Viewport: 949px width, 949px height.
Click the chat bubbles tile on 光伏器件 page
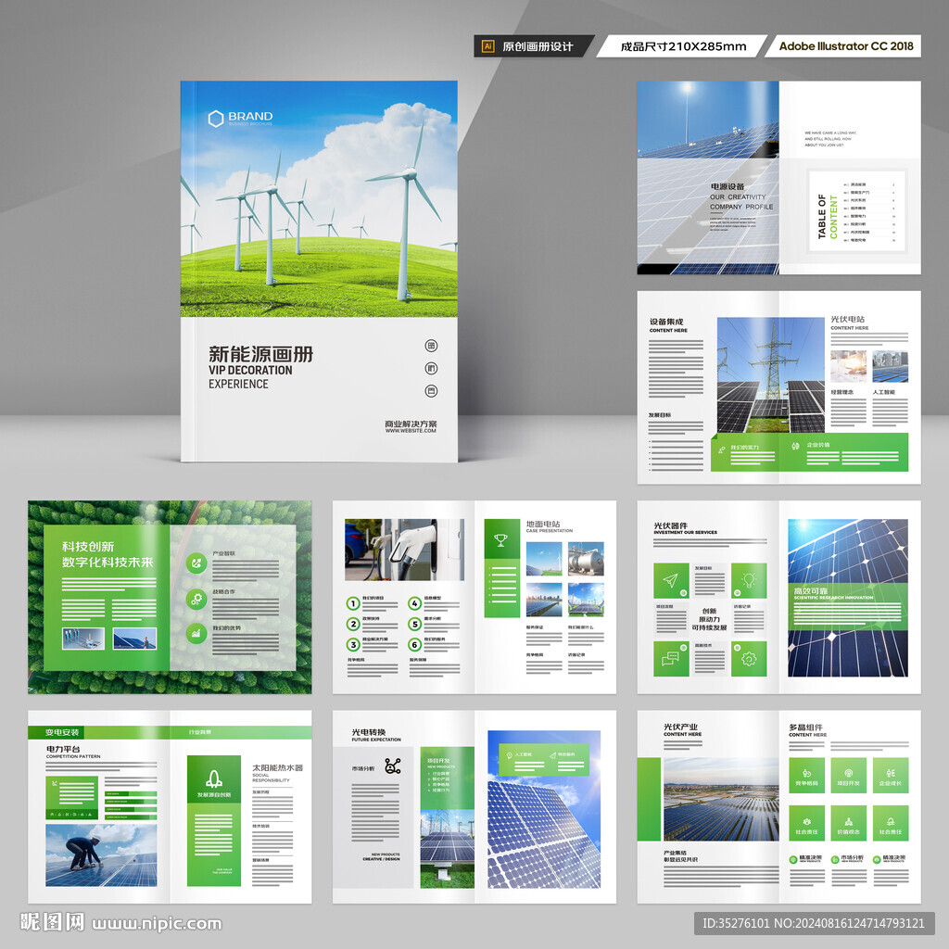[671, 659]
